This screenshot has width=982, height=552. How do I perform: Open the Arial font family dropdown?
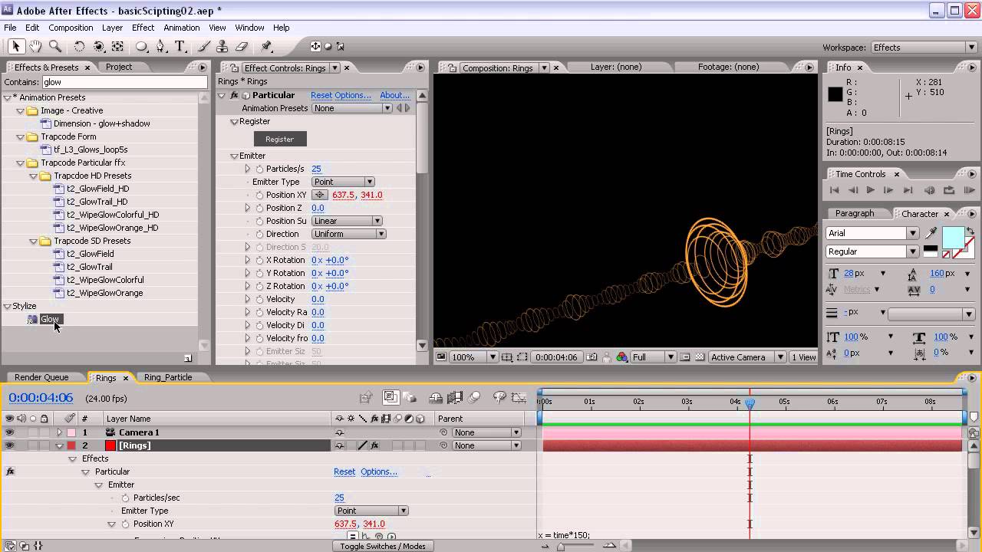[872, 233]
